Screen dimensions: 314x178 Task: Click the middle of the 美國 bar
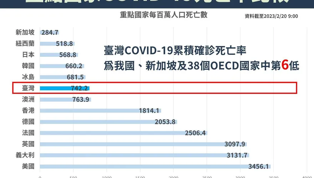pyautogui.click(x=155, y=166)
